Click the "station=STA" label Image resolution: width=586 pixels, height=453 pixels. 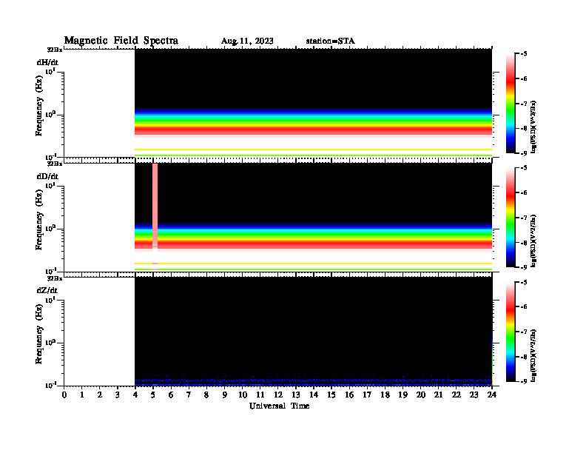pos(330,41)
